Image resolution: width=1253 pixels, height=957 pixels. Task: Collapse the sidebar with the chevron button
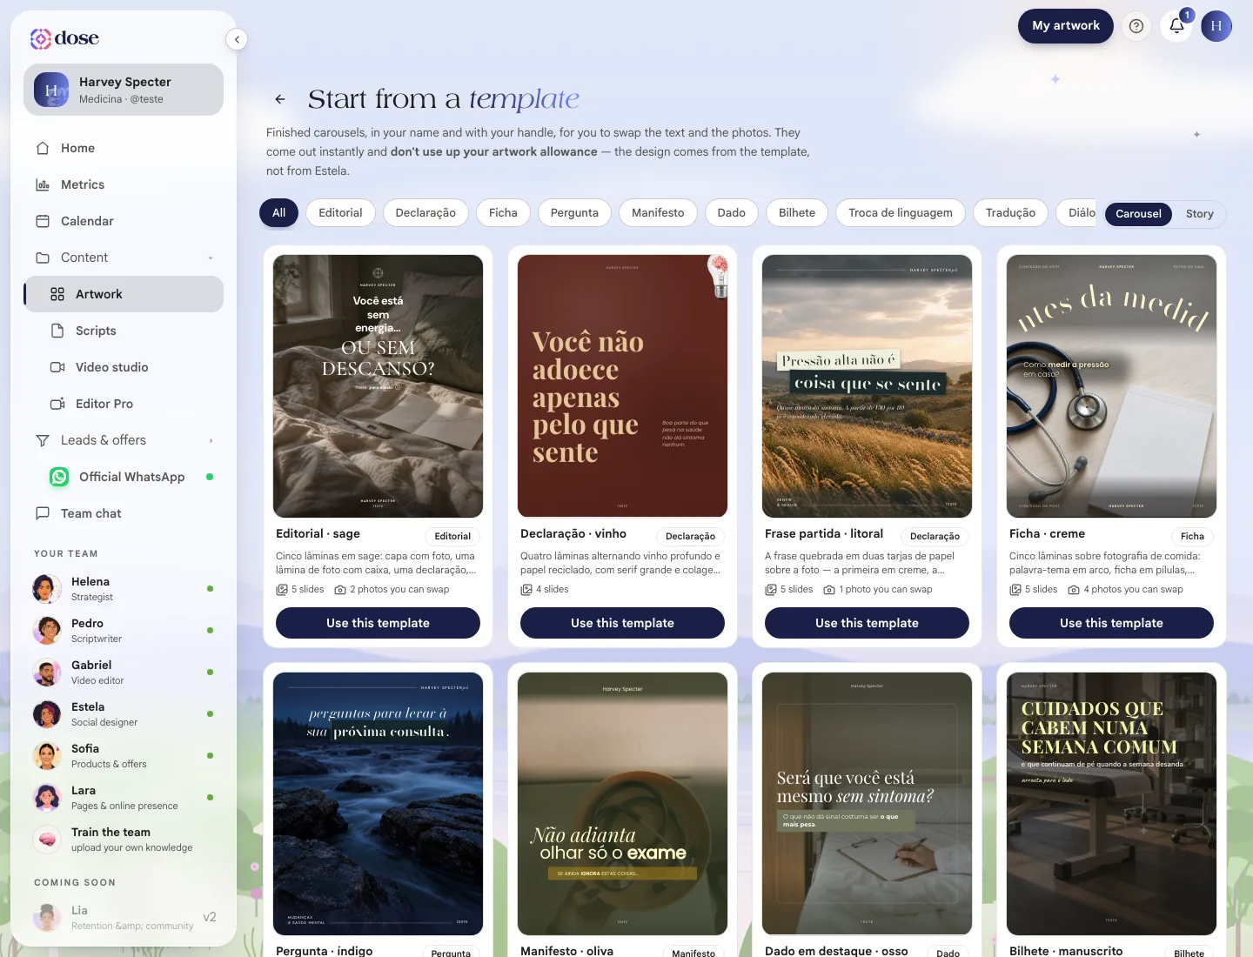pyautogui.click(x=237, y=39)
